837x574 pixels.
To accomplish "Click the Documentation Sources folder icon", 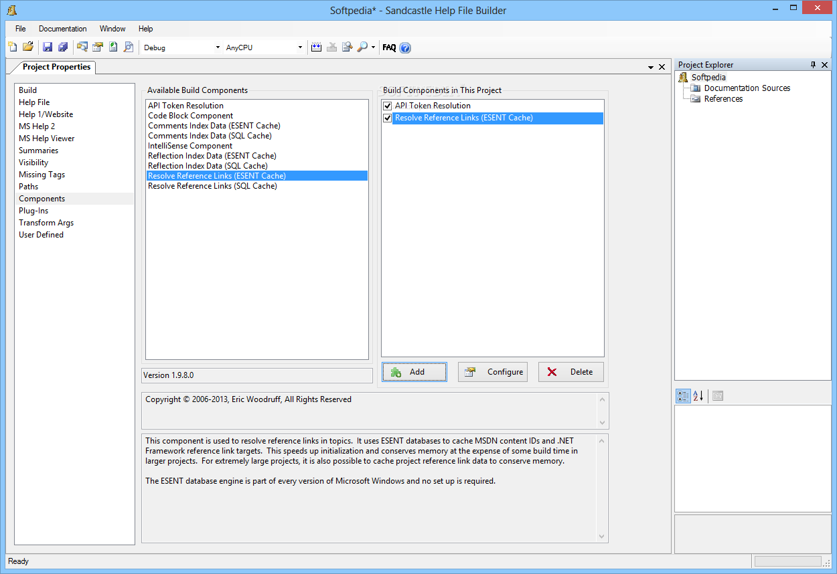I will click(x=696, y=88).
